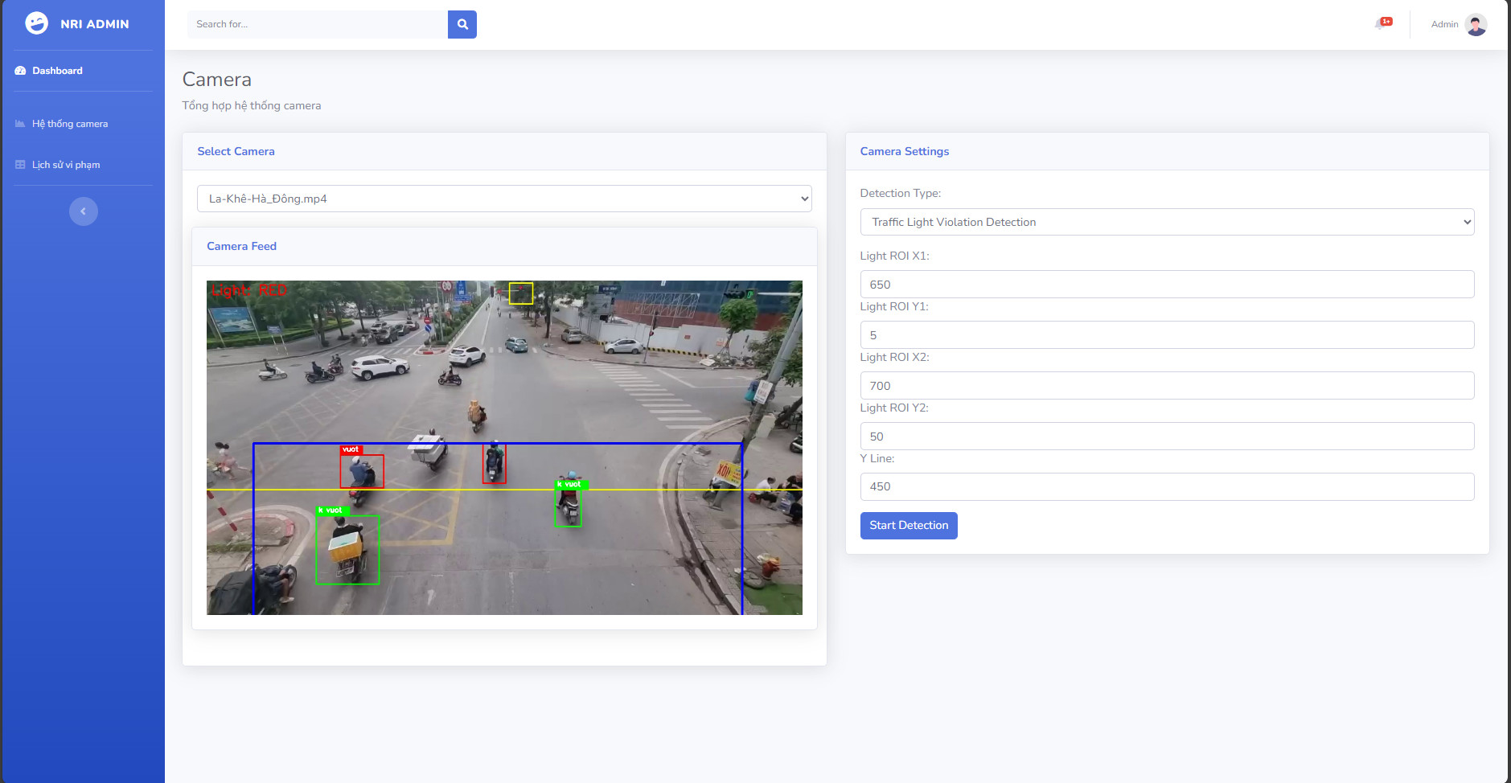The height and width of the screenshot is (783, 1511).
Task: Collapse the sidebar with the round chevron
Action: [x=84, y=211]
